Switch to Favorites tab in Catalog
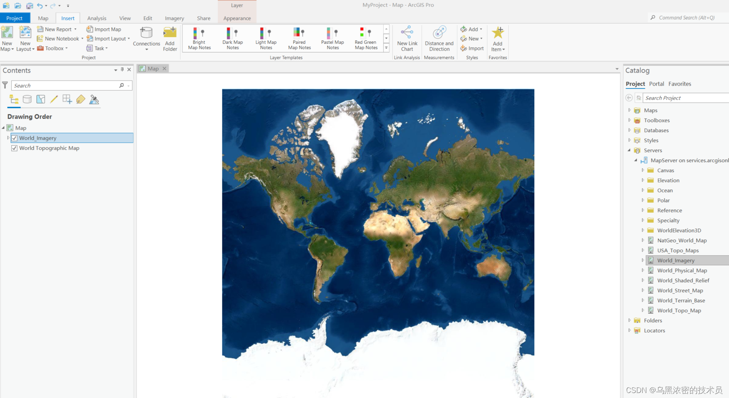This screenshot has width=729, height=398. click(x=680, y=84)
